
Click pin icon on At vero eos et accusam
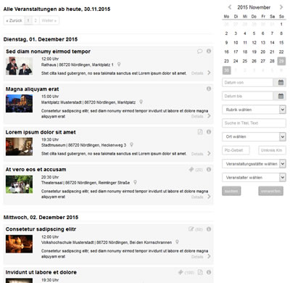[191, 170]
